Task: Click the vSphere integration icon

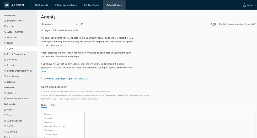Action: (x=5, y=93)
